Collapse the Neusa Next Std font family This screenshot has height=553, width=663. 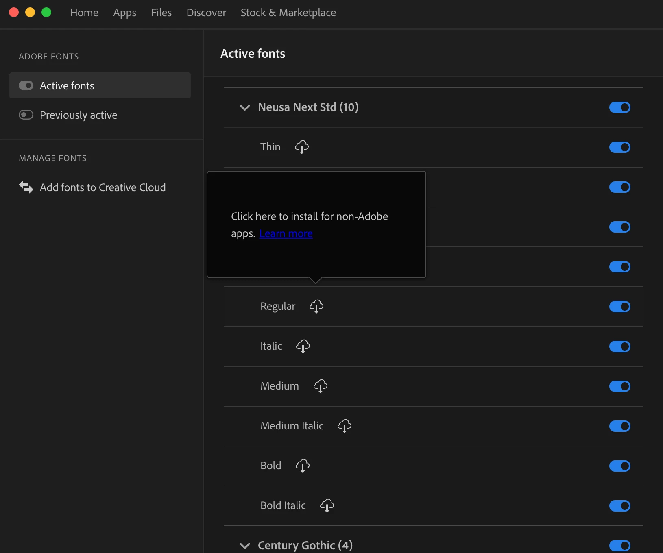pos(245,108)
